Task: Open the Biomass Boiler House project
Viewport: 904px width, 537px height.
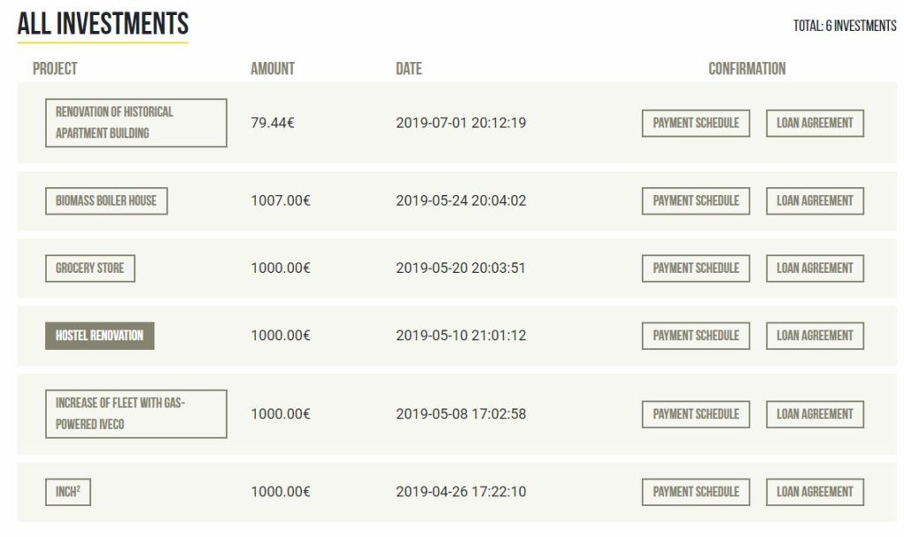Action: tap(107, 200)
